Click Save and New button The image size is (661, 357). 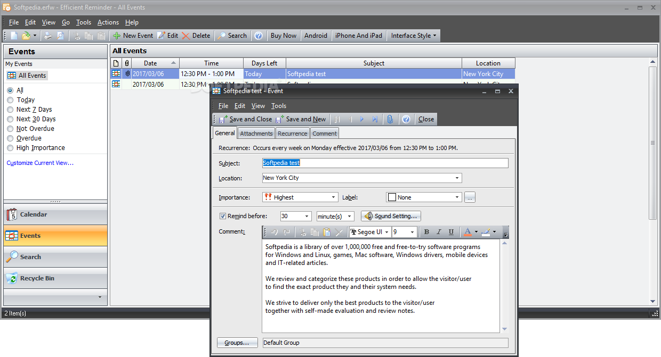coord(301,119)
